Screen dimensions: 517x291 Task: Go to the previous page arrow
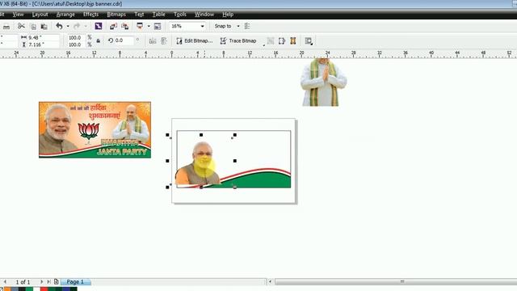coord(5,282)
